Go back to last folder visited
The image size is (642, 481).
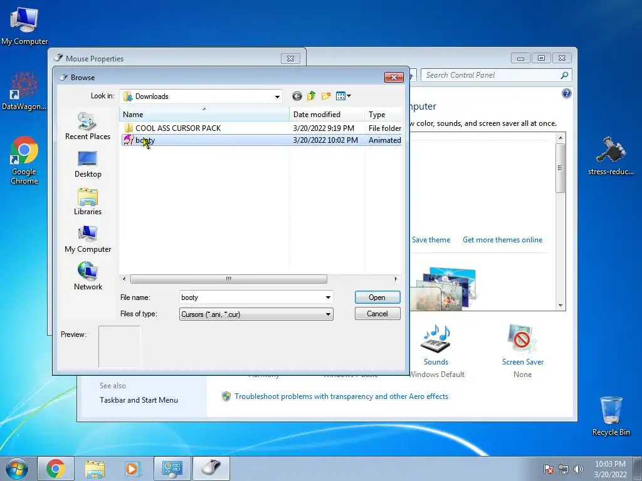297,96
